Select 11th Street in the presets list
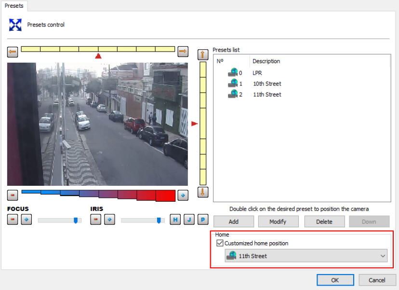399x290 pixels. pos(301,94)
